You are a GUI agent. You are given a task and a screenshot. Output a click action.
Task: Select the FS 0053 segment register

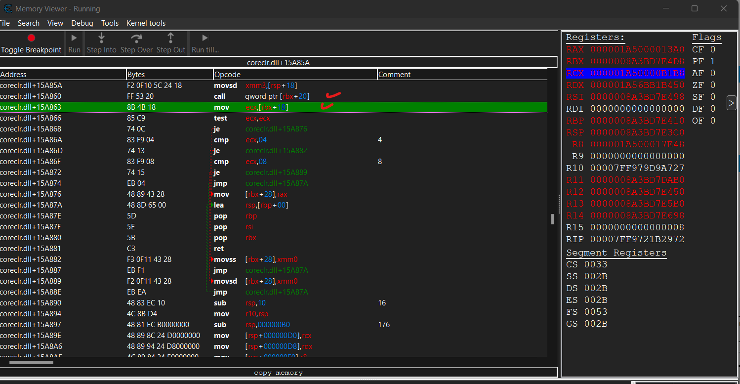click(x=587, y=312)
